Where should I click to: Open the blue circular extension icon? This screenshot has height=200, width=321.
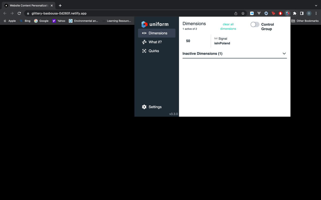tap(266, 13)
